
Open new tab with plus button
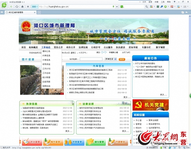[x=39, y=12]
